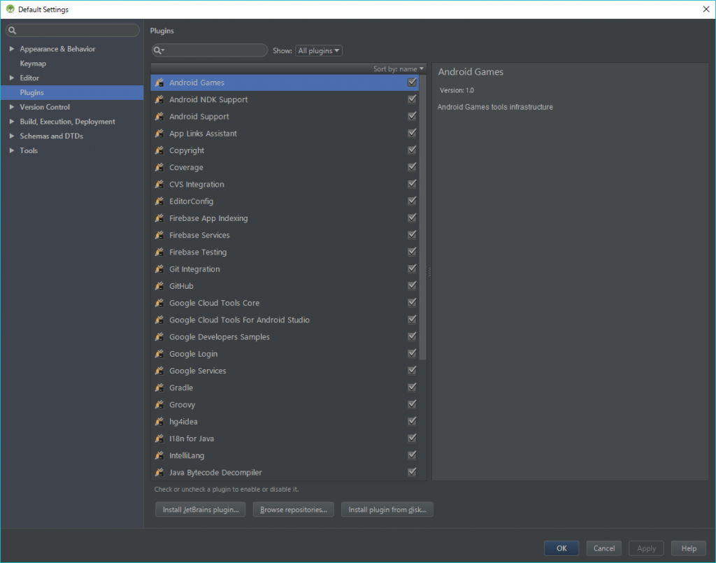This screenshot has height=563, width=716.
Task: Click the plugin icon beside Android Support
Action: pos(159,116)
